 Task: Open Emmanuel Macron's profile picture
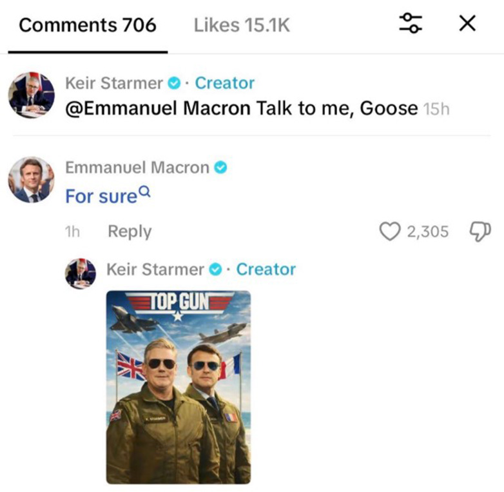(x=31, y=179)
